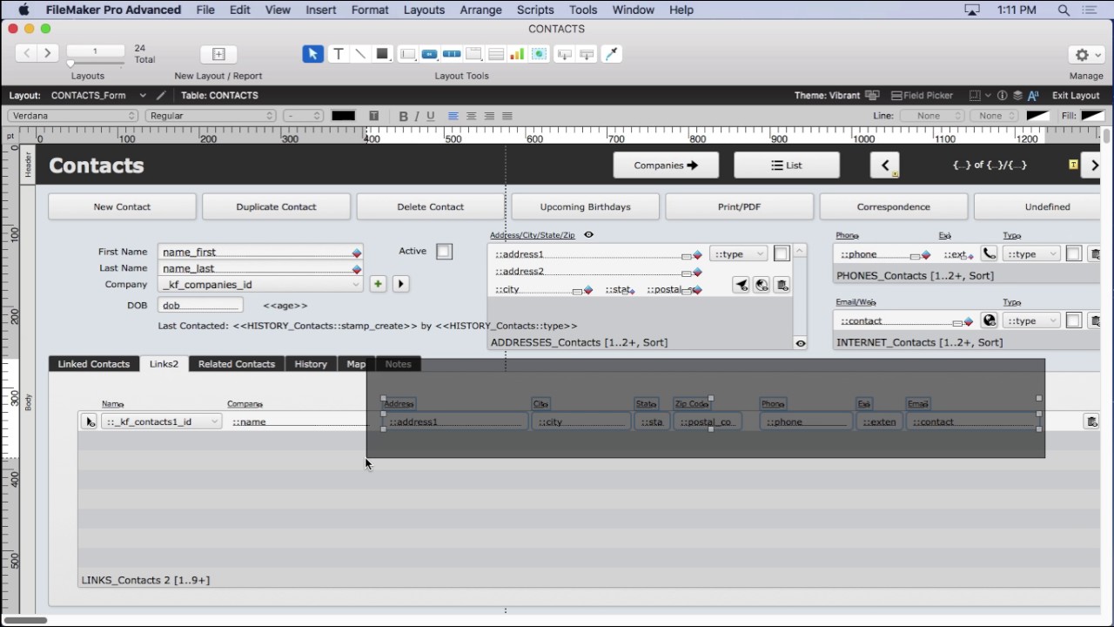The height and width of the screenshot is (627, 1114).
Task: Select the Button tool
Action: point(430,54)
